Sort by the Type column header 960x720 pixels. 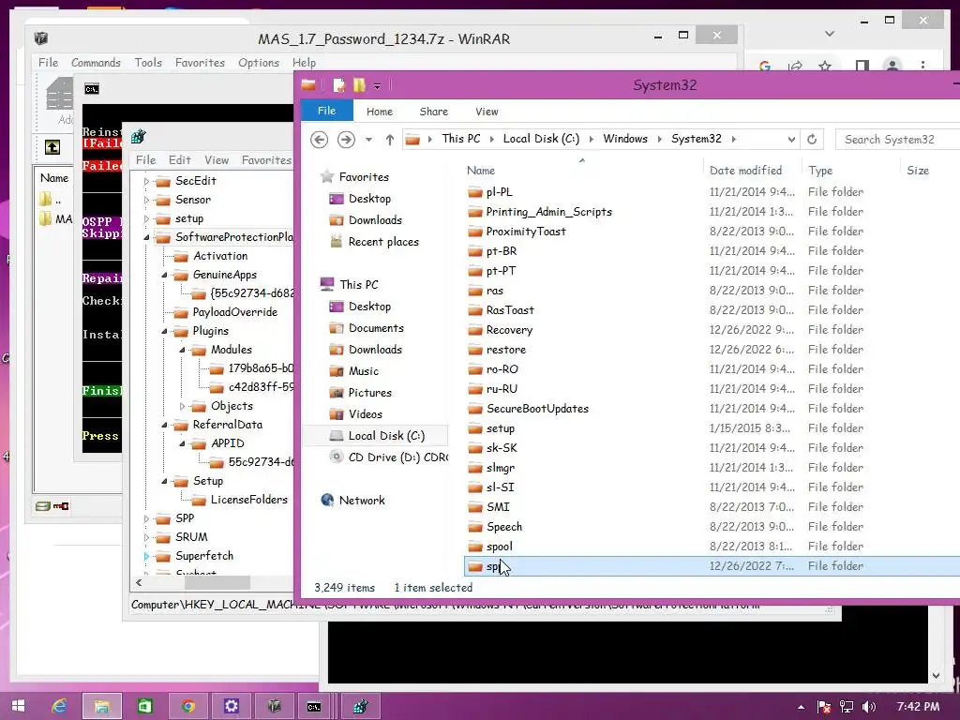[820, 171]
